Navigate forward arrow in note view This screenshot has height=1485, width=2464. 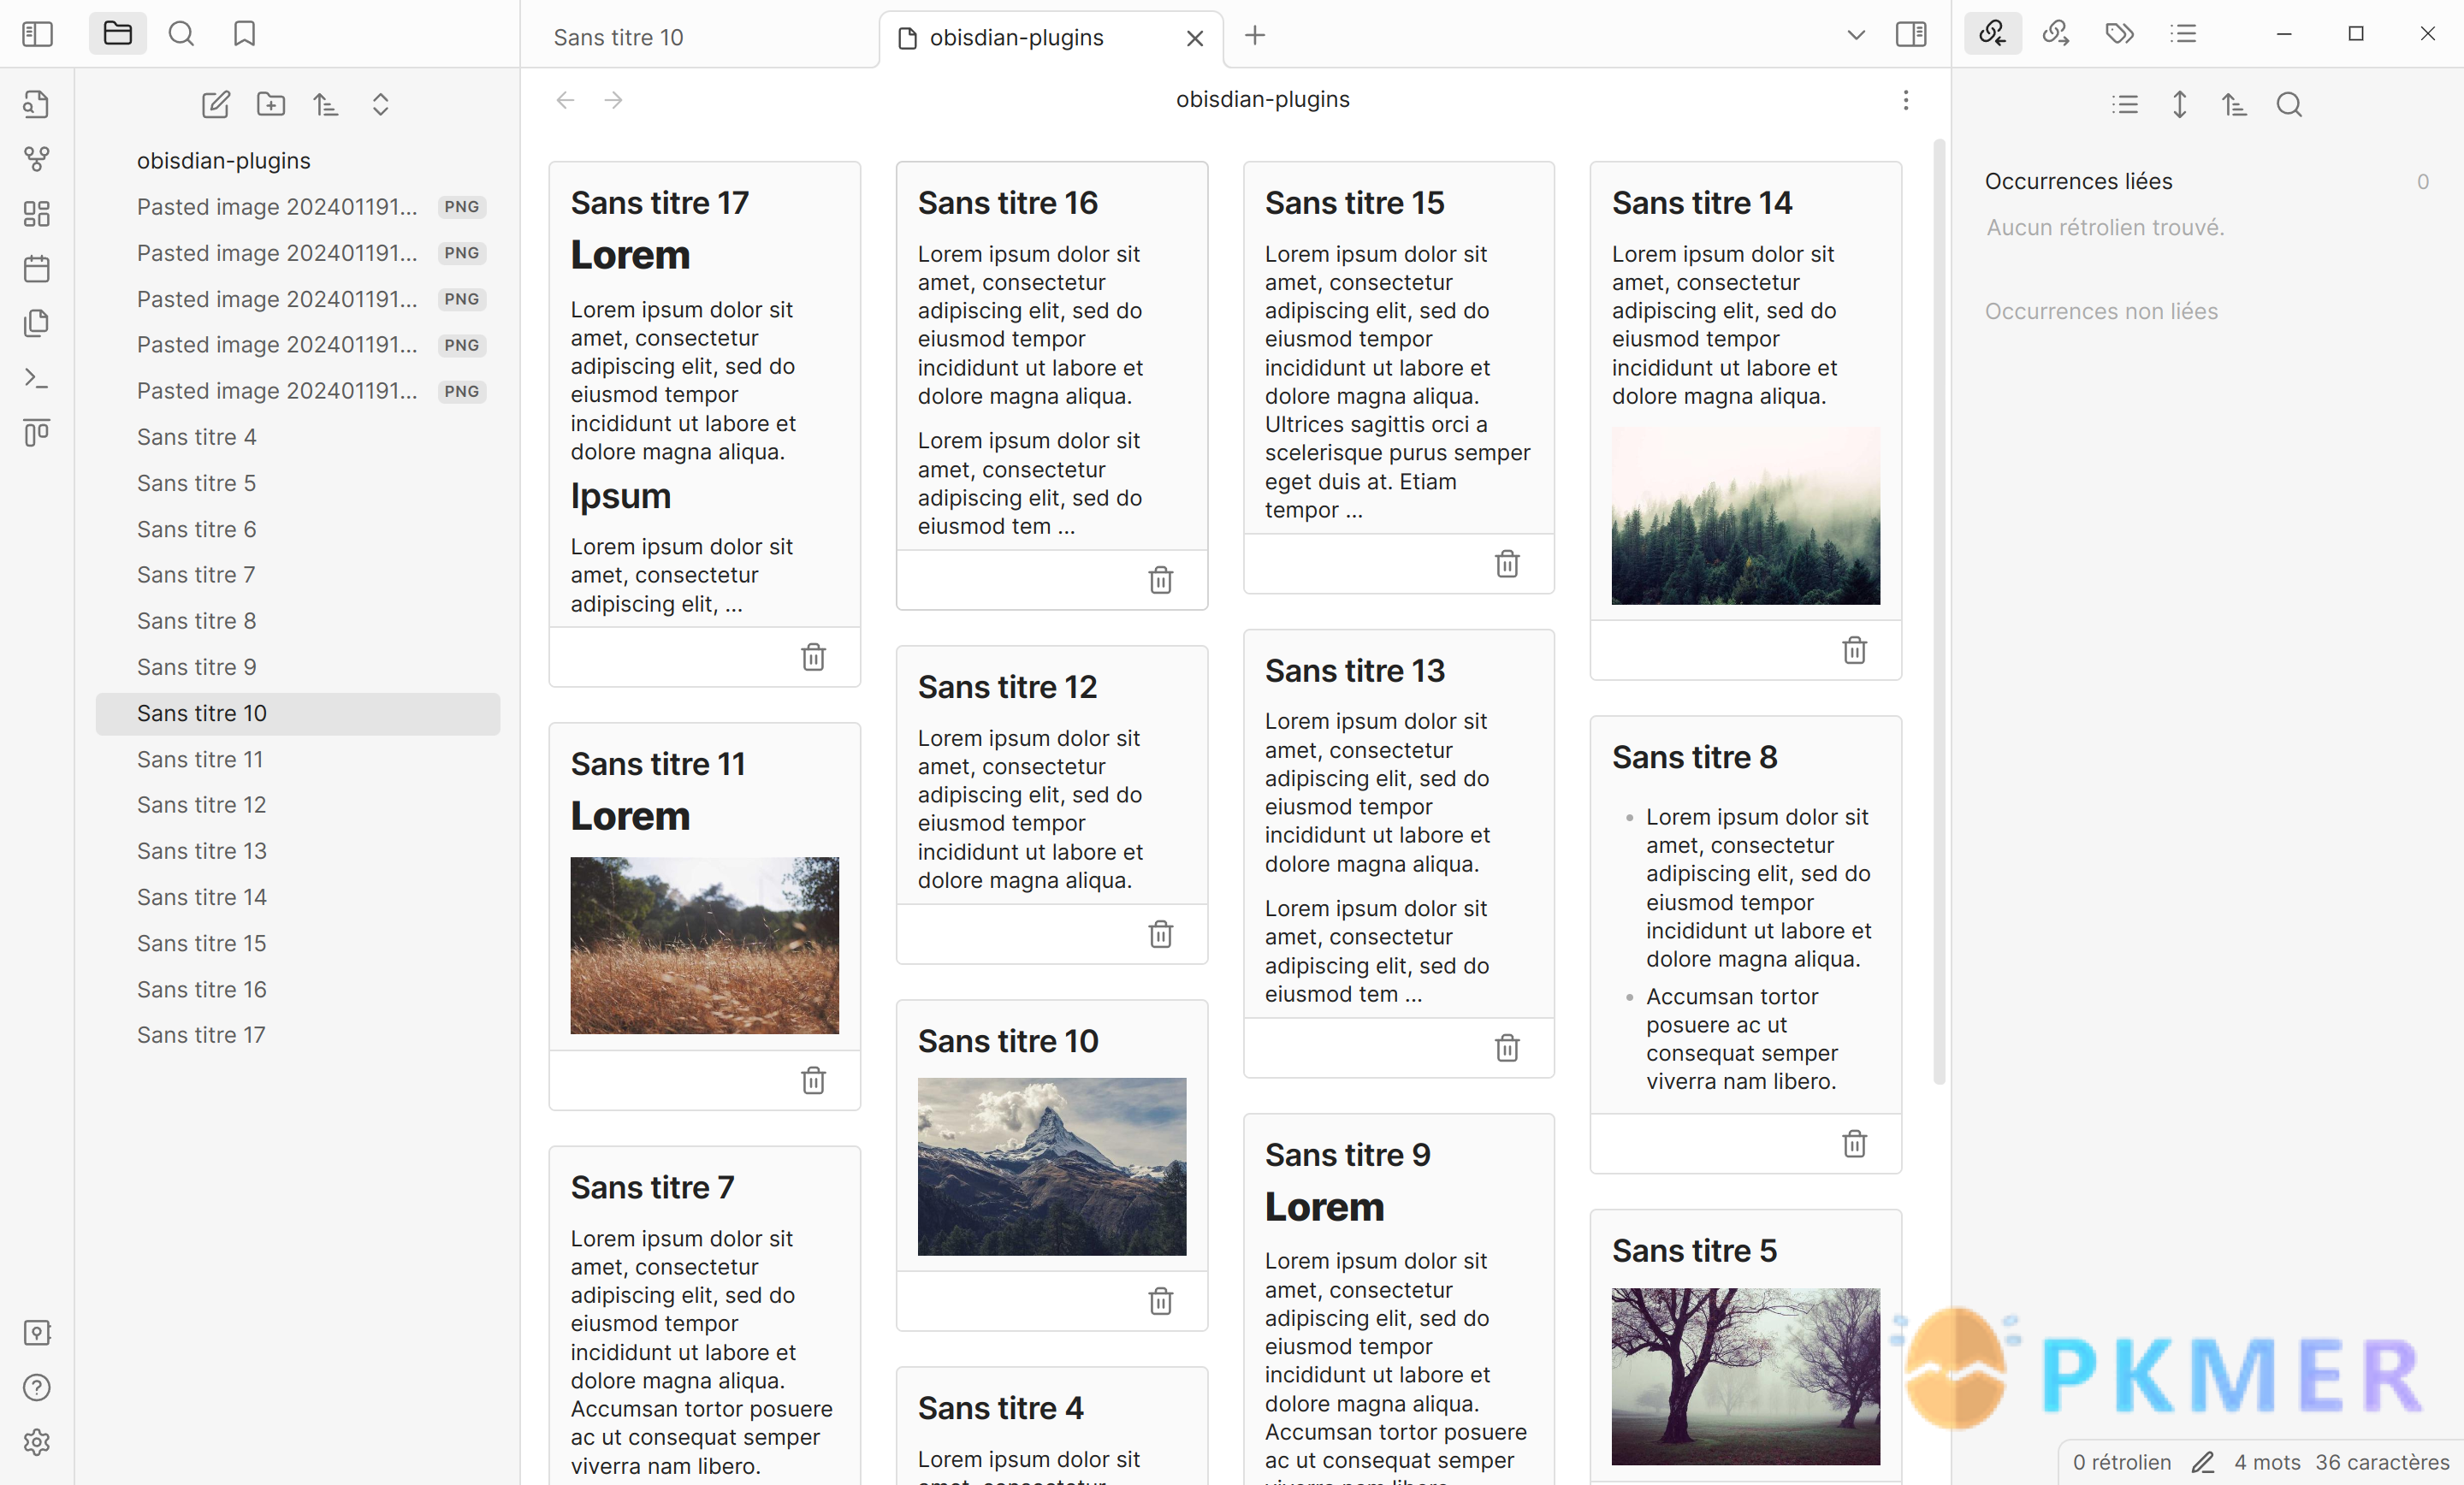click(x=614, y=100)
